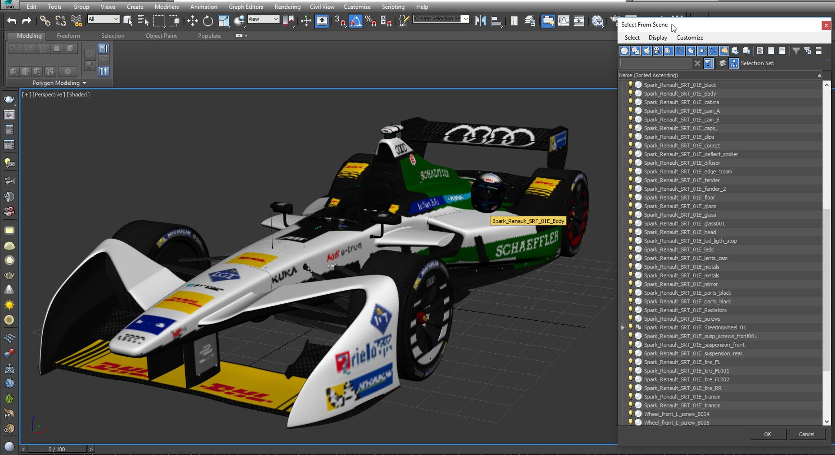Toggle light bulb visibility for Spark_Renault_SRT_01E_Body
This screenshot has width=835, height=455.
630,93
